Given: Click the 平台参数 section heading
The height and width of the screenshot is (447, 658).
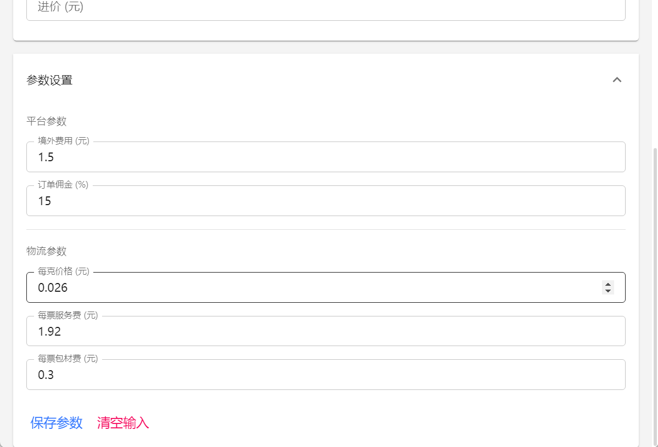Looking at the screenshot, I should coord(47,121).
